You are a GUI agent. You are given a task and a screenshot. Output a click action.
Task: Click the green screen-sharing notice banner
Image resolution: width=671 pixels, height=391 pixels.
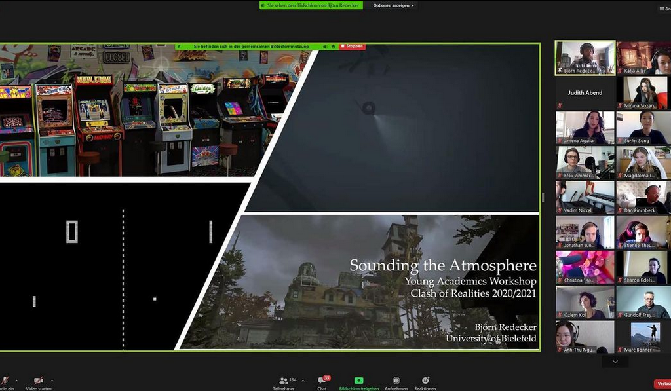(x=311, y=5)
